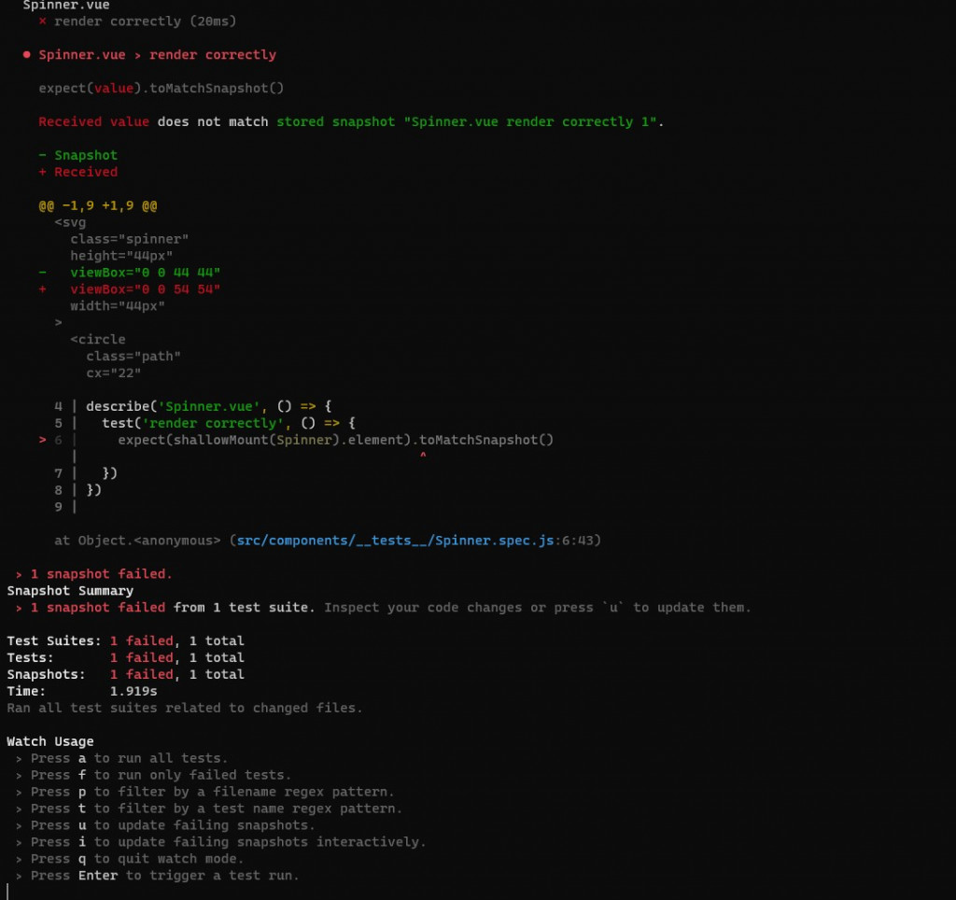Select the removed line viewBox="0 0 44 44"
This screenshot has width=956, height=900.
point(129,273)
